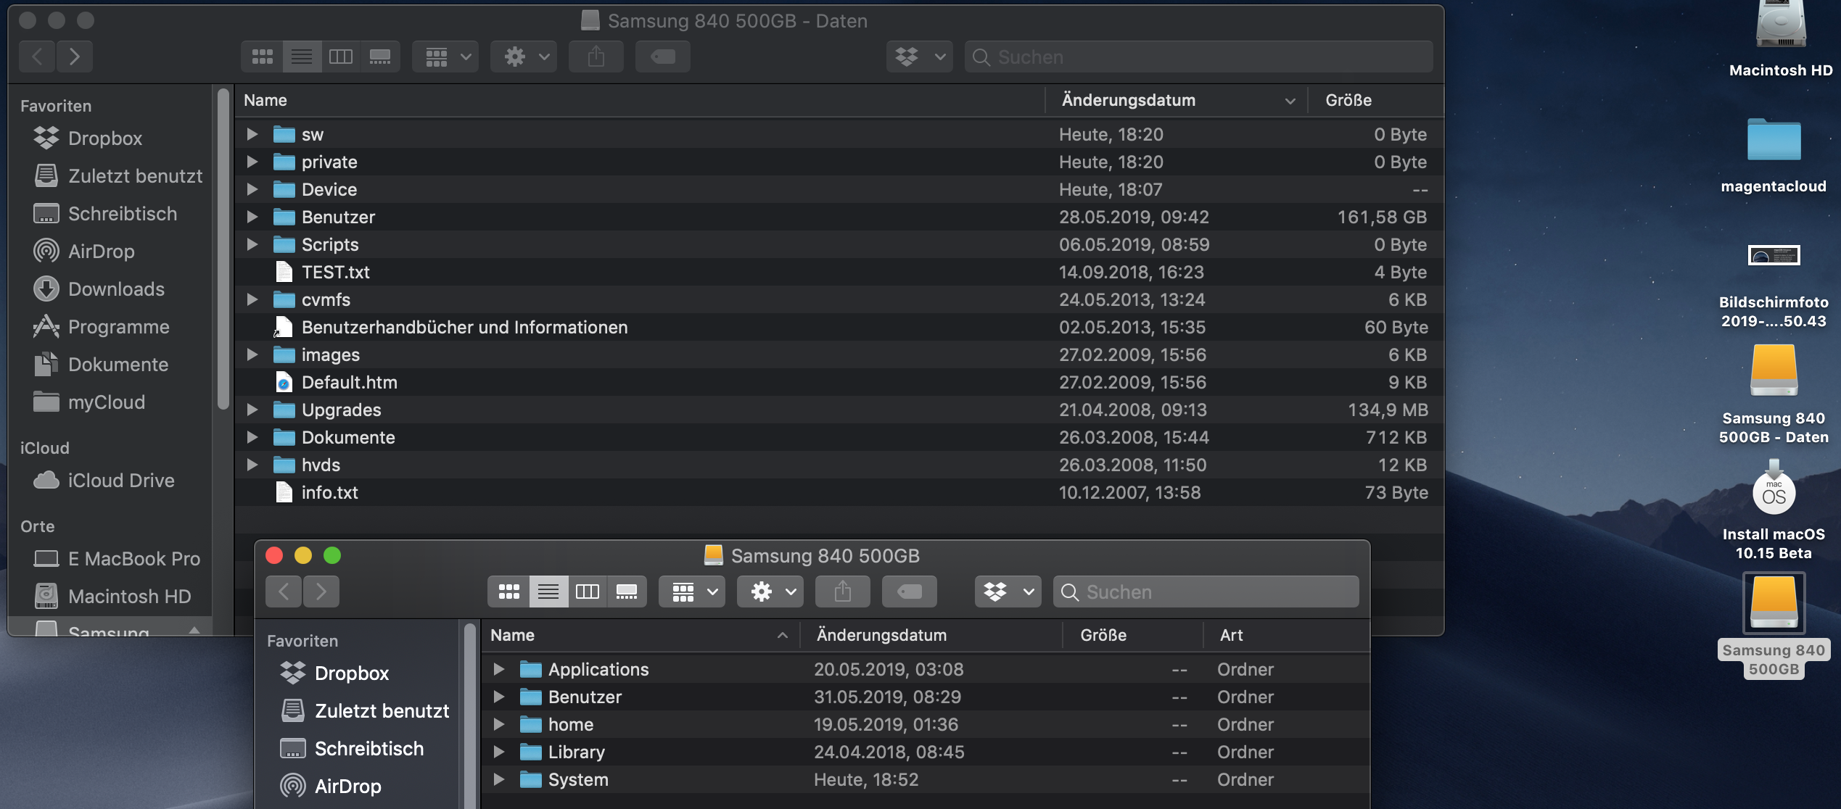Click back arrow in Samsung 840 500GB window

point(284,592)
